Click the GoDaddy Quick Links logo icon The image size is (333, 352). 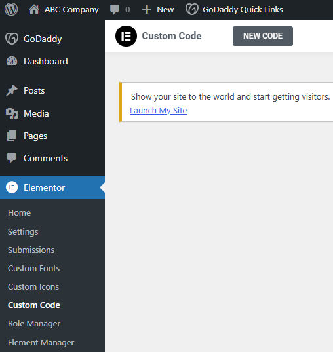[192, 9]
